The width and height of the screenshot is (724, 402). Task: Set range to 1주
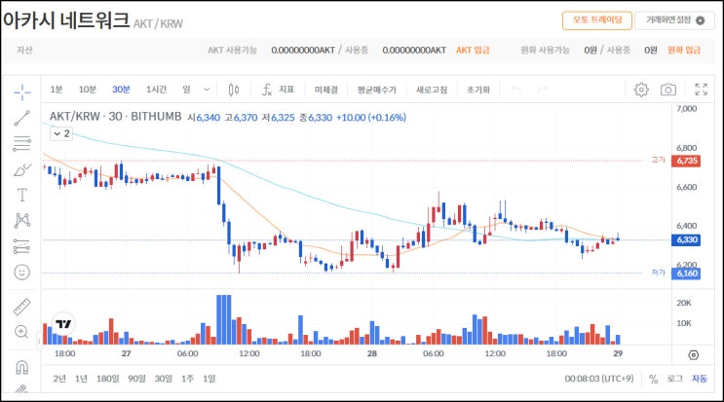187,379
